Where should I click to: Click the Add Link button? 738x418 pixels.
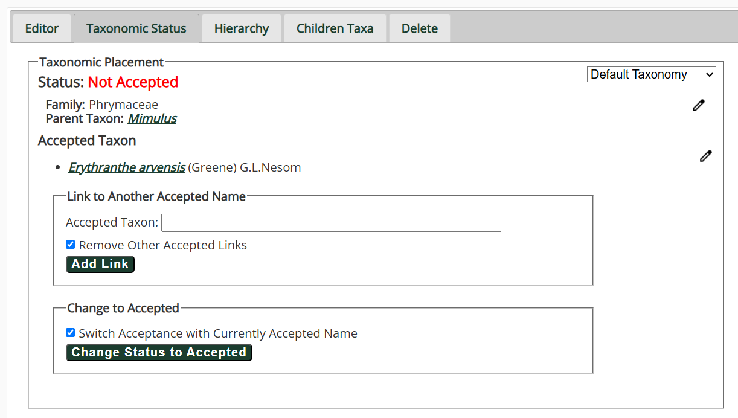click(100, 264)
